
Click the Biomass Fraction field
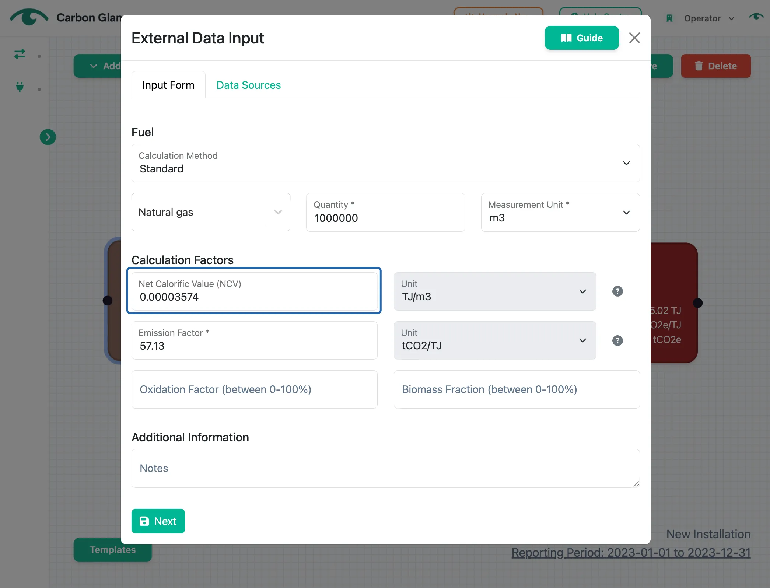[x=517, y=389]
